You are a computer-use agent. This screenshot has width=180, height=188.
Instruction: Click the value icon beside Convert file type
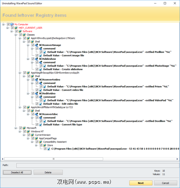point(41,125)
